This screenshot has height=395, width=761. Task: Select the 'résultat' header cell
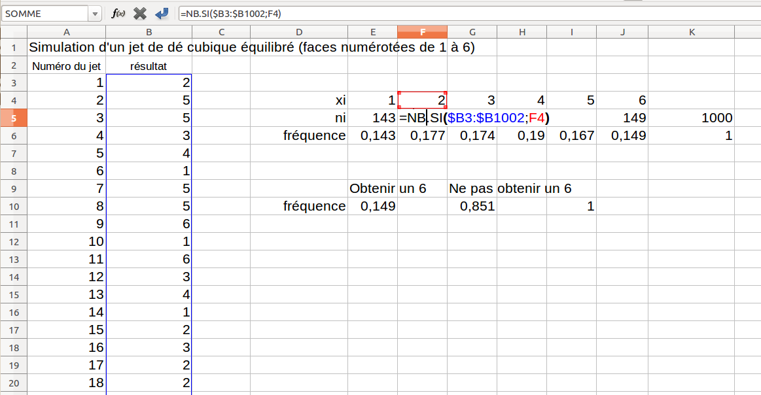point(149,65)
